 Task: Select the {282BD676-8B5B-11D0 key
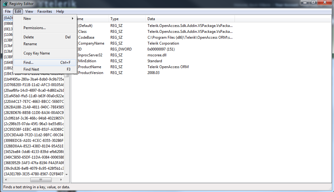[x=34, y=113]
